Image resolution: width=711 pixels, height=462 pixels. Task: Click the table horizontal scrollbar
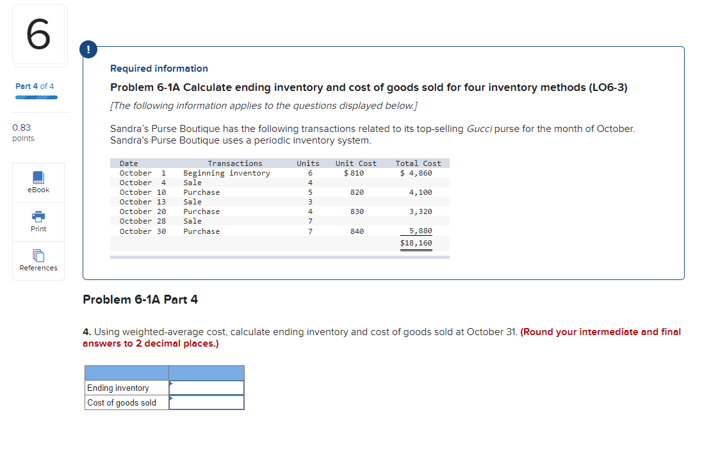coord(280,258)
